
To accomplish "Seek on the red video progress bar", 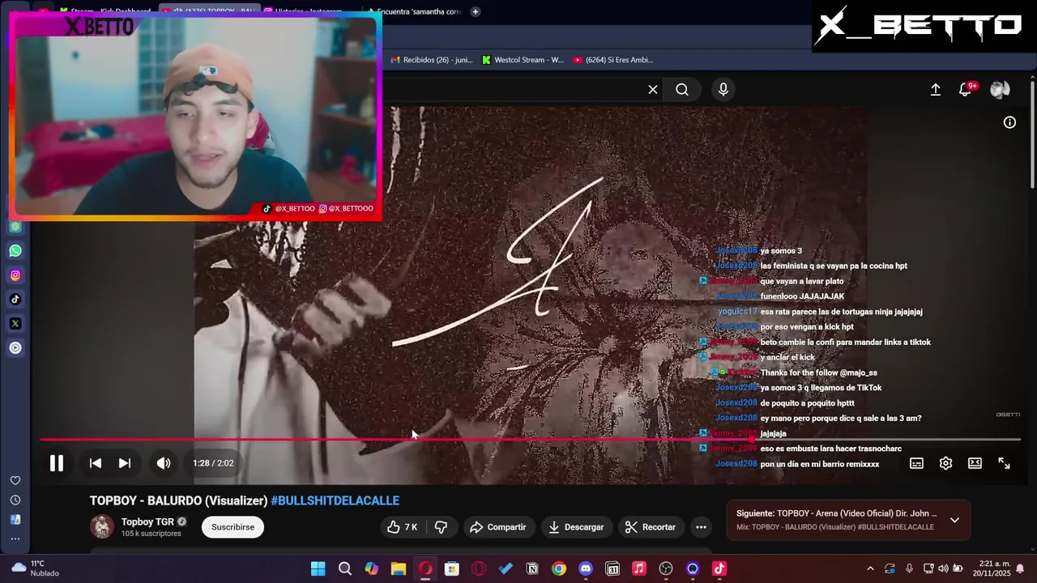I will 531,440.
